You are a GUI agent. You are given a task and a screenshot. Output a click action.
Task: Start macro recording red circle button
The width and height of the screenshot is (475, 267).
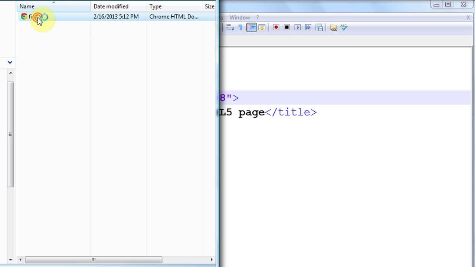pos(276,27)
